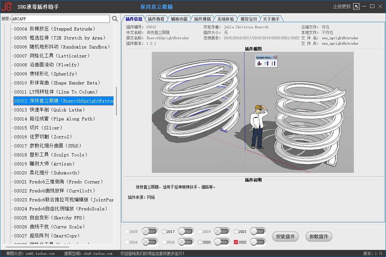Select 03014 路径成管 (Pipe Along Path)

[x=55, y=119]
